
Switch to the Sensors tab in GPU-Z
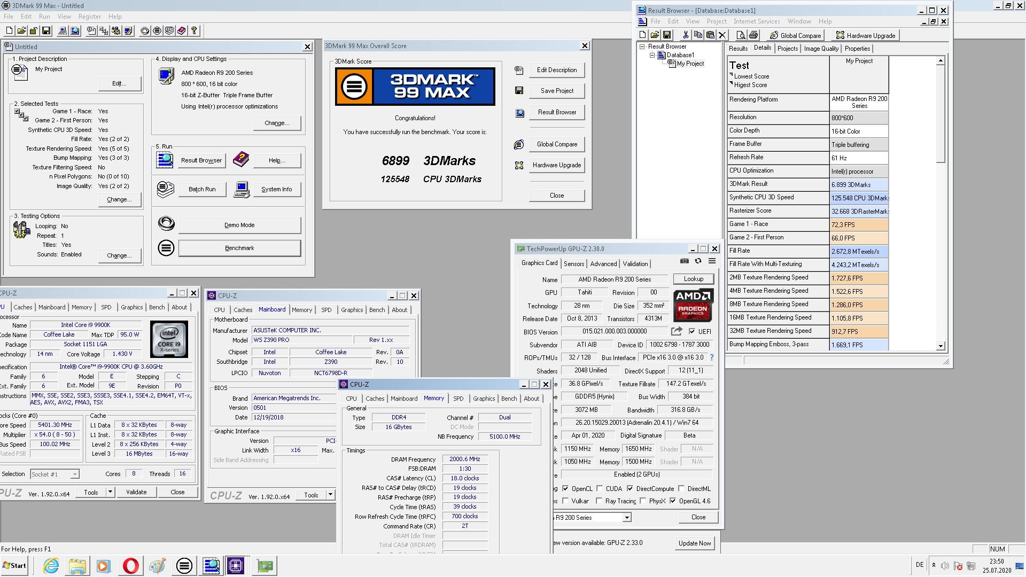click(x=574, y=264)
